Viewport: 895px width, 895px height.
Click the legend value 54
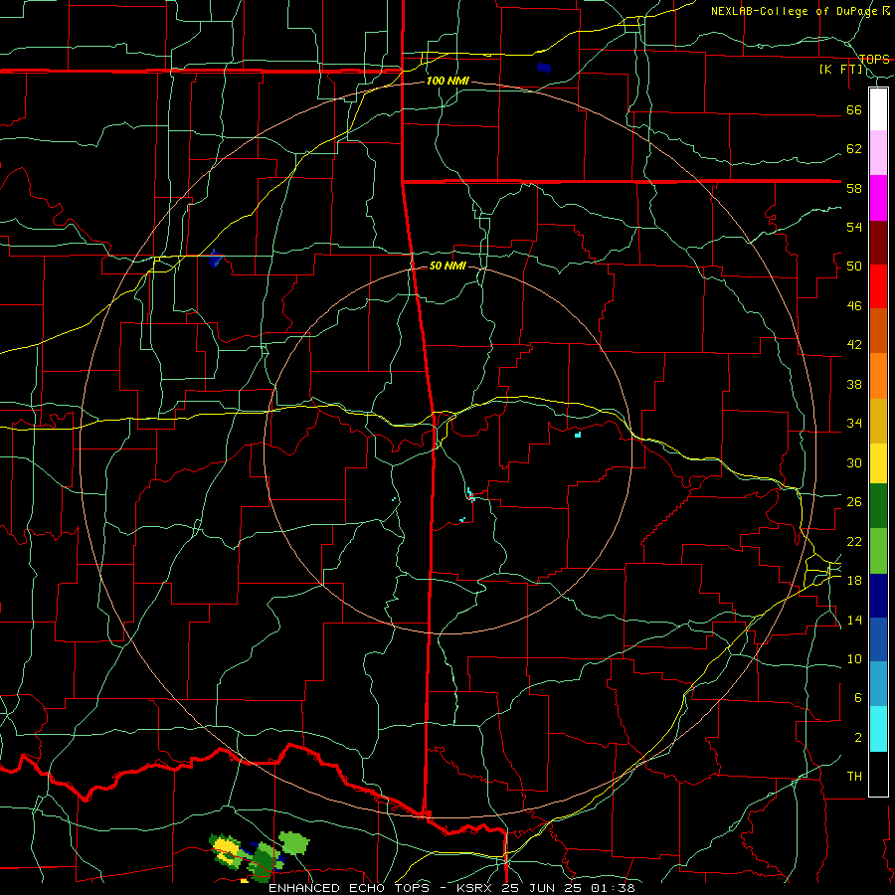(x=854, y=227)
